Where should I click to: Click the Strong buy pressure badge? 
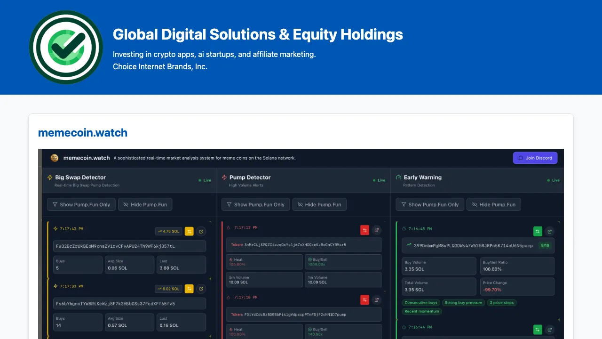[x=463, y=303]
